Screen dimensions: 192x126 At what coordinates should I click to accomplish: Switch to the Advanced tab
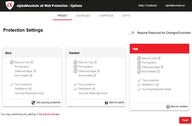tap(83, 16)
